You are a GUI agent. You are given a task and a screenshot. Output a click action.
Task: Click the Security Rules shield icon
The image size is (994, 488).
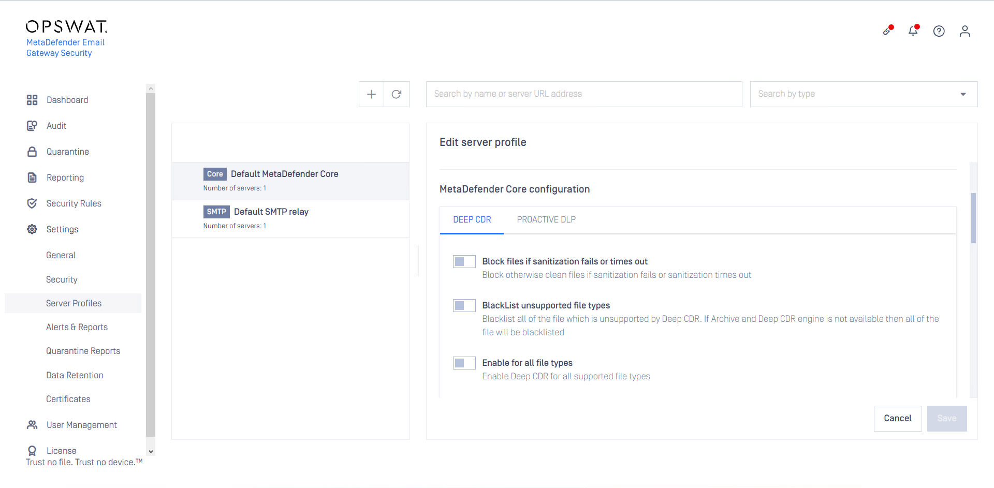[x=32, y=203]
